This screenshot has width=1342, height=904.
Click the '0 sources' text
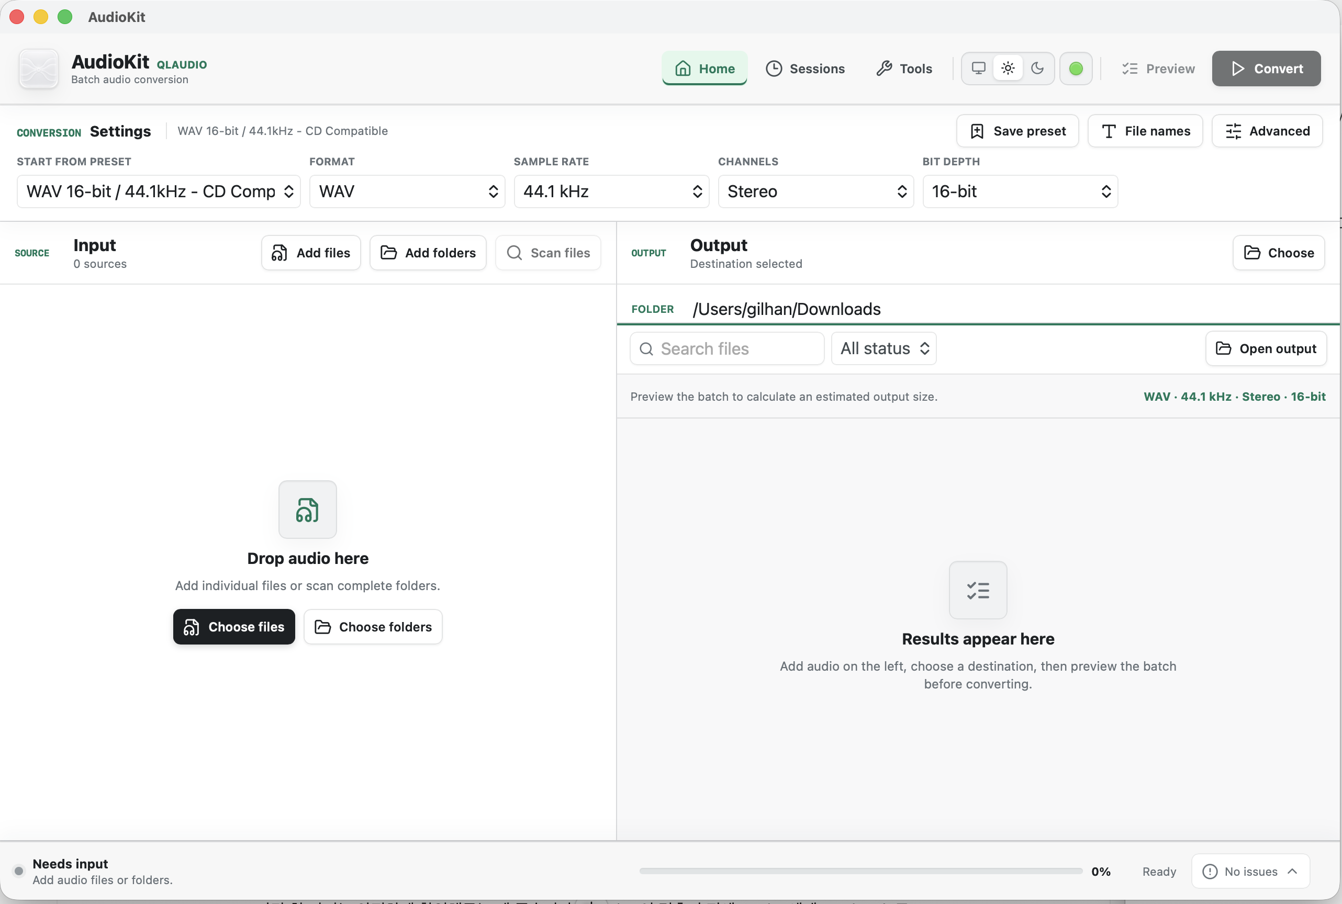click(x=100, y=264)
